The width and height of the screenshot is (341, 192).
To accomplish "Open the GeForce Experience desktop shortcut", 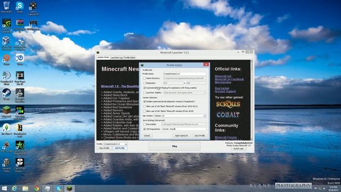I will (6, 25).
